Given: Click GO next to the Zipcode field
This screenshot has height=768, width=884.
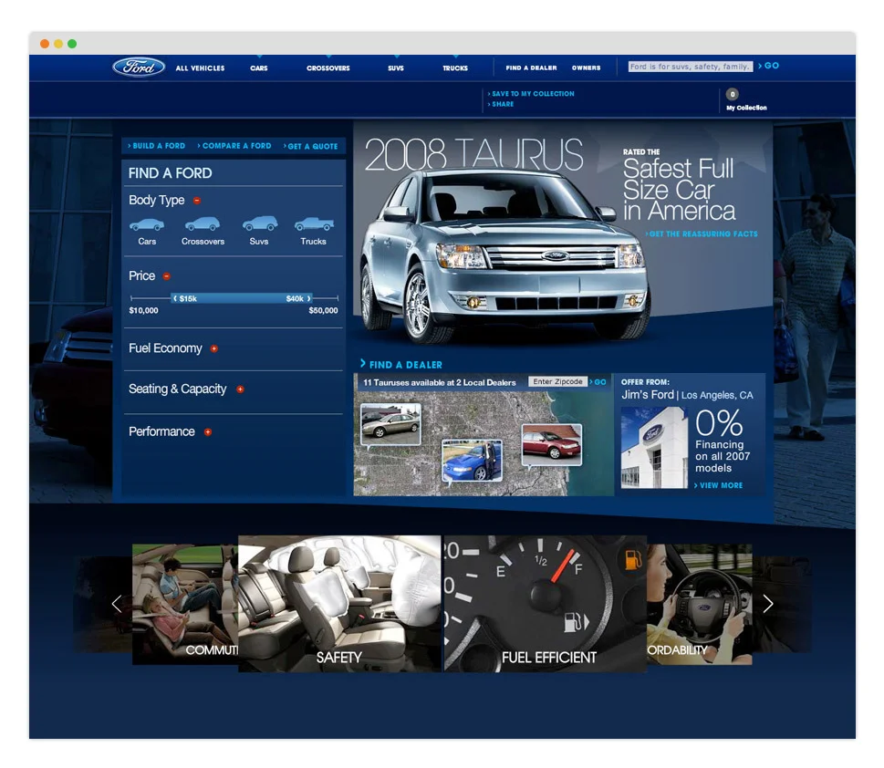Looking at the screenshot, I should click(x=598, y=382).
